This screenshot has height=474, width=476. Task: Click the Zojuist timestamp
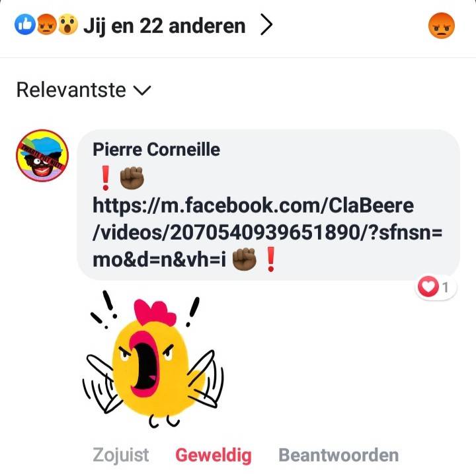point(120,456)
